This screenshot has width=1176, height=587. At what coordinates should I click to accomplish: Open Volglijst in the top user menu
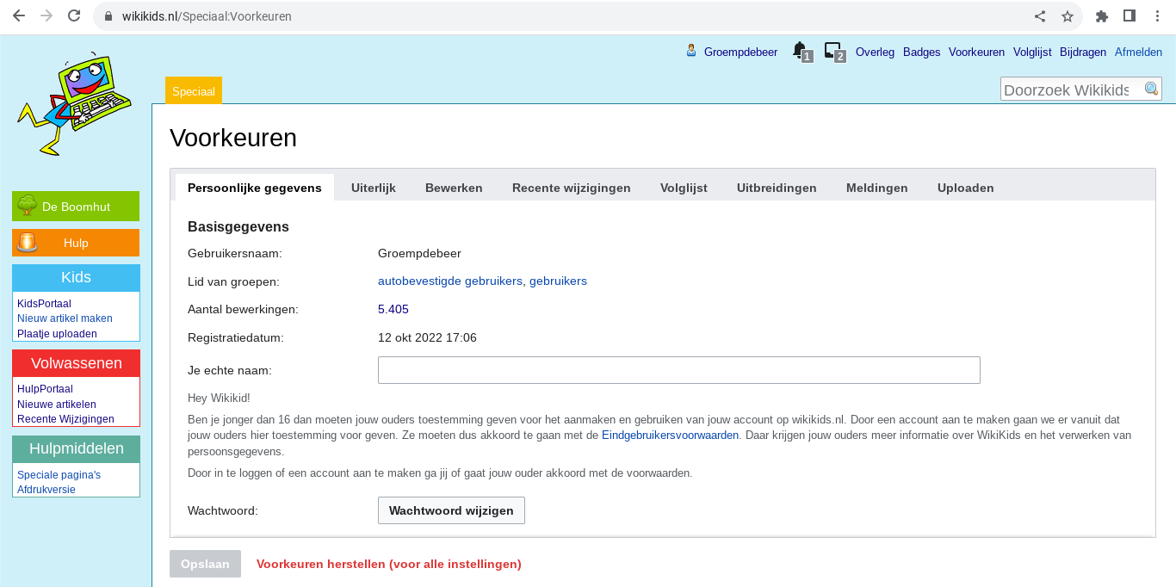(x=1032, y=52)
